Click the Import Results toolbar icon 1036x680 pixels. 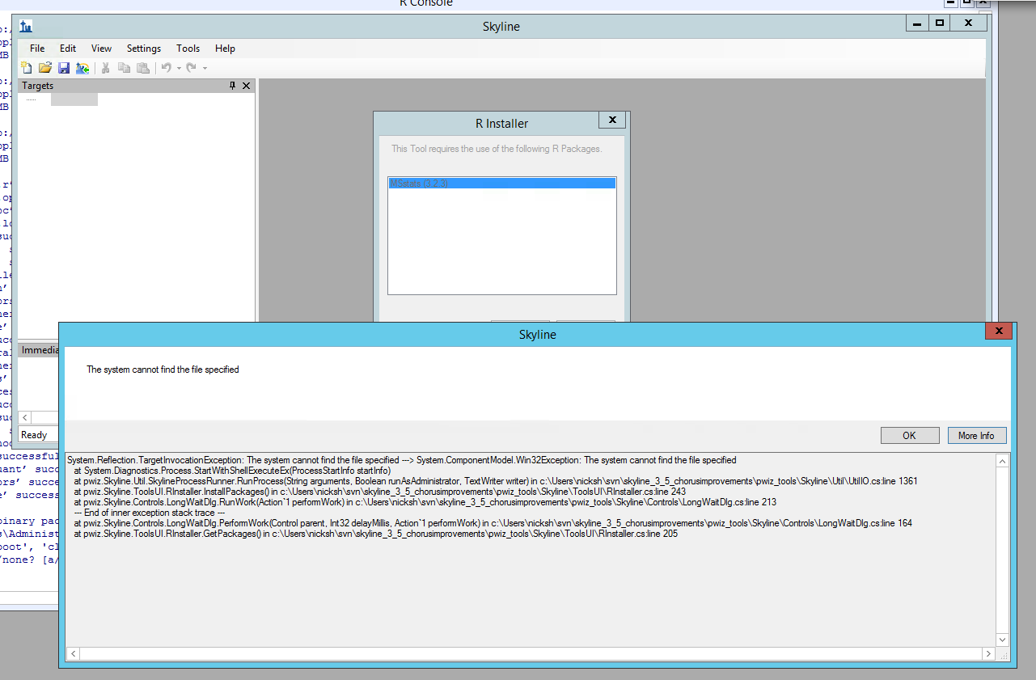coord(82,69)
